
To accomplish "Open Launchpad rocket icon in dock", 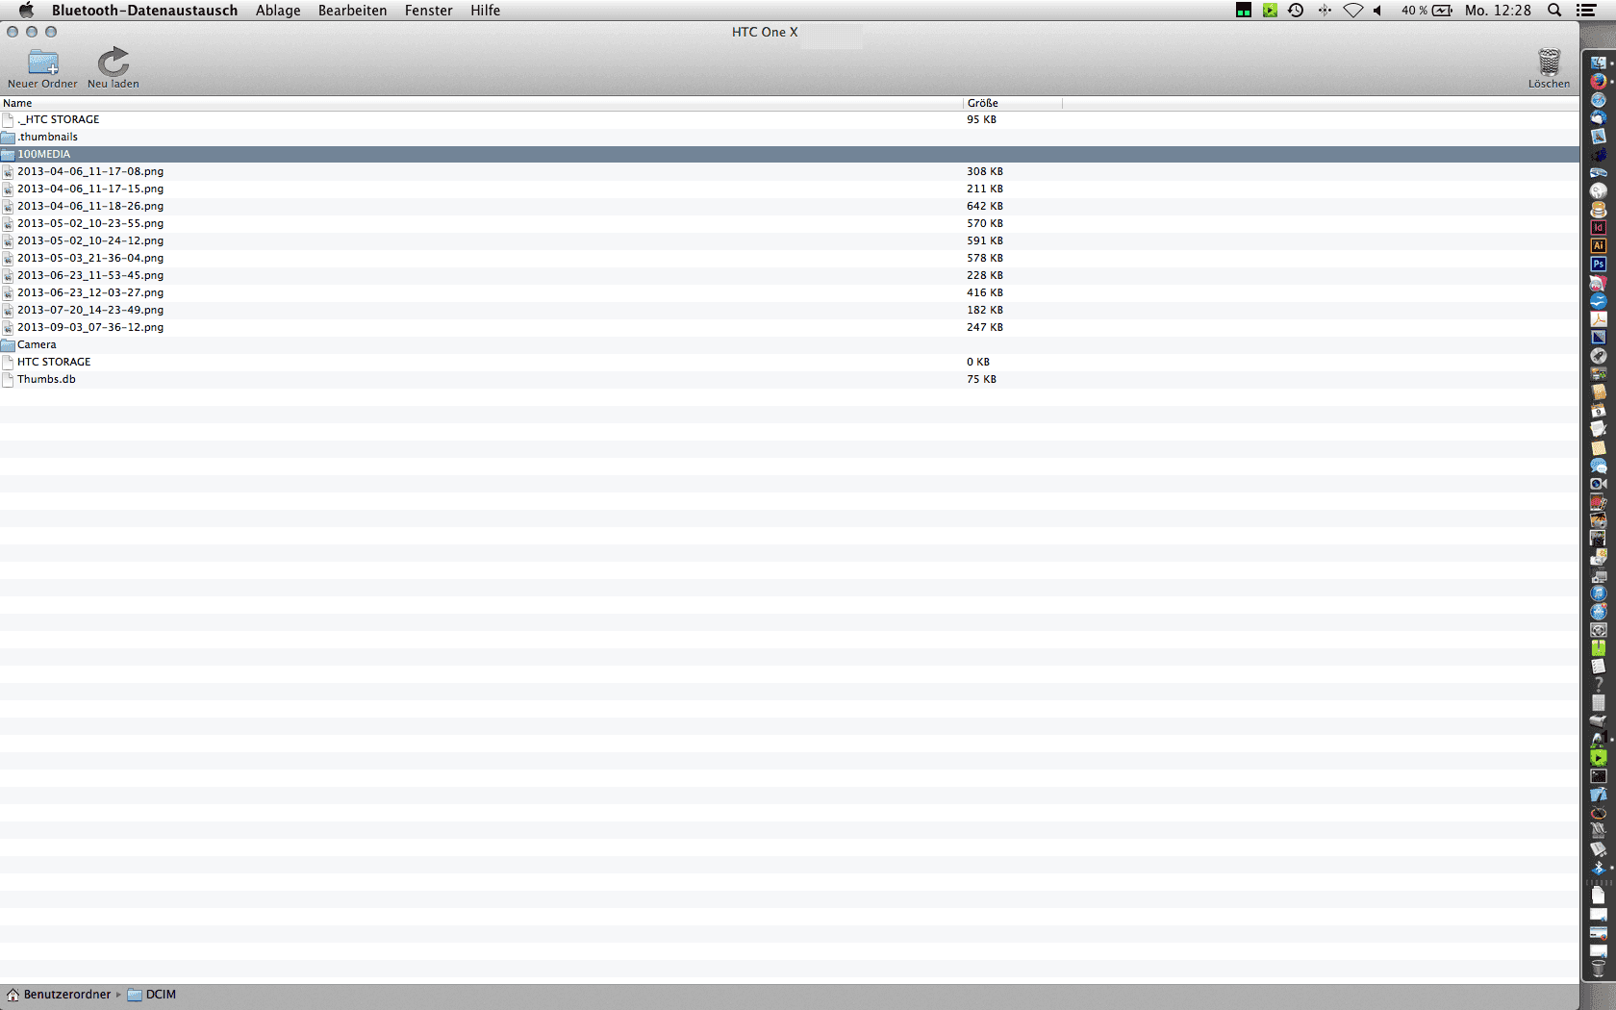I will [1598, 356].
